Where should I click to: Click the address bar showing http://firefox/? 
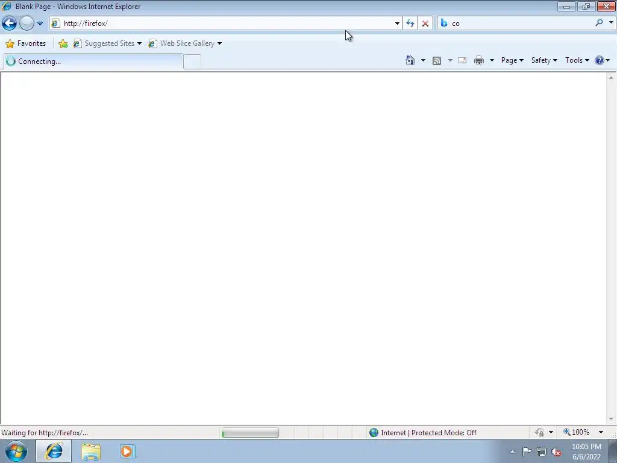click(x=225, y=24)
